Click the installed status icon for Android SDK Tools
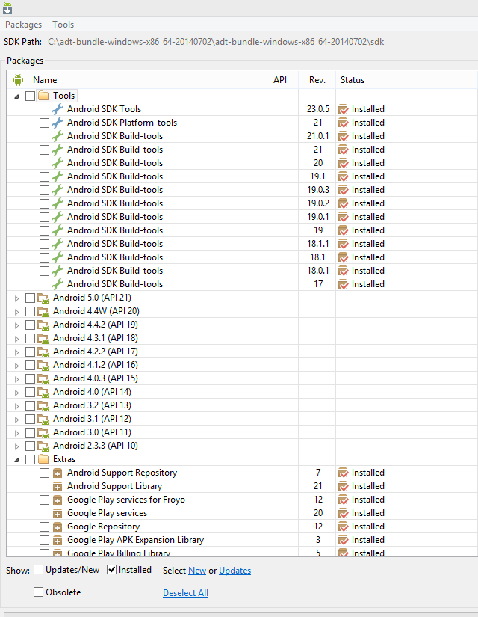 (x=343, y=109)
